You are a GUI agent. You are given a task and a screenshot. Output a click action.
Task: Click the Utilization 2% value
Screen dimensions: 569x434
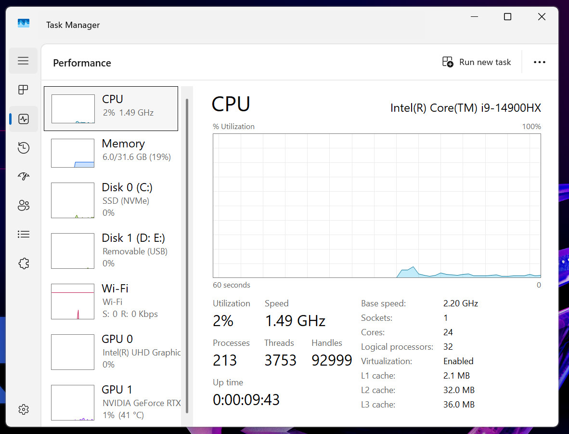223,321
